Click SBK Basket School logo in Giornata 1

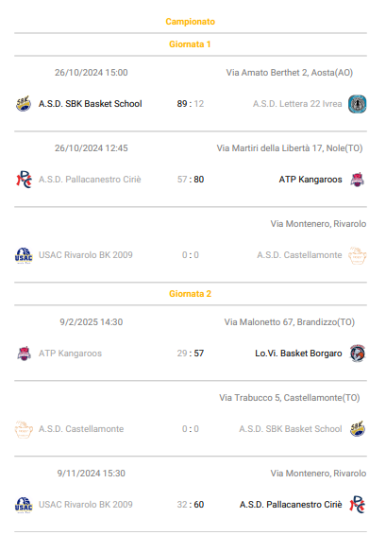(24, 104)
